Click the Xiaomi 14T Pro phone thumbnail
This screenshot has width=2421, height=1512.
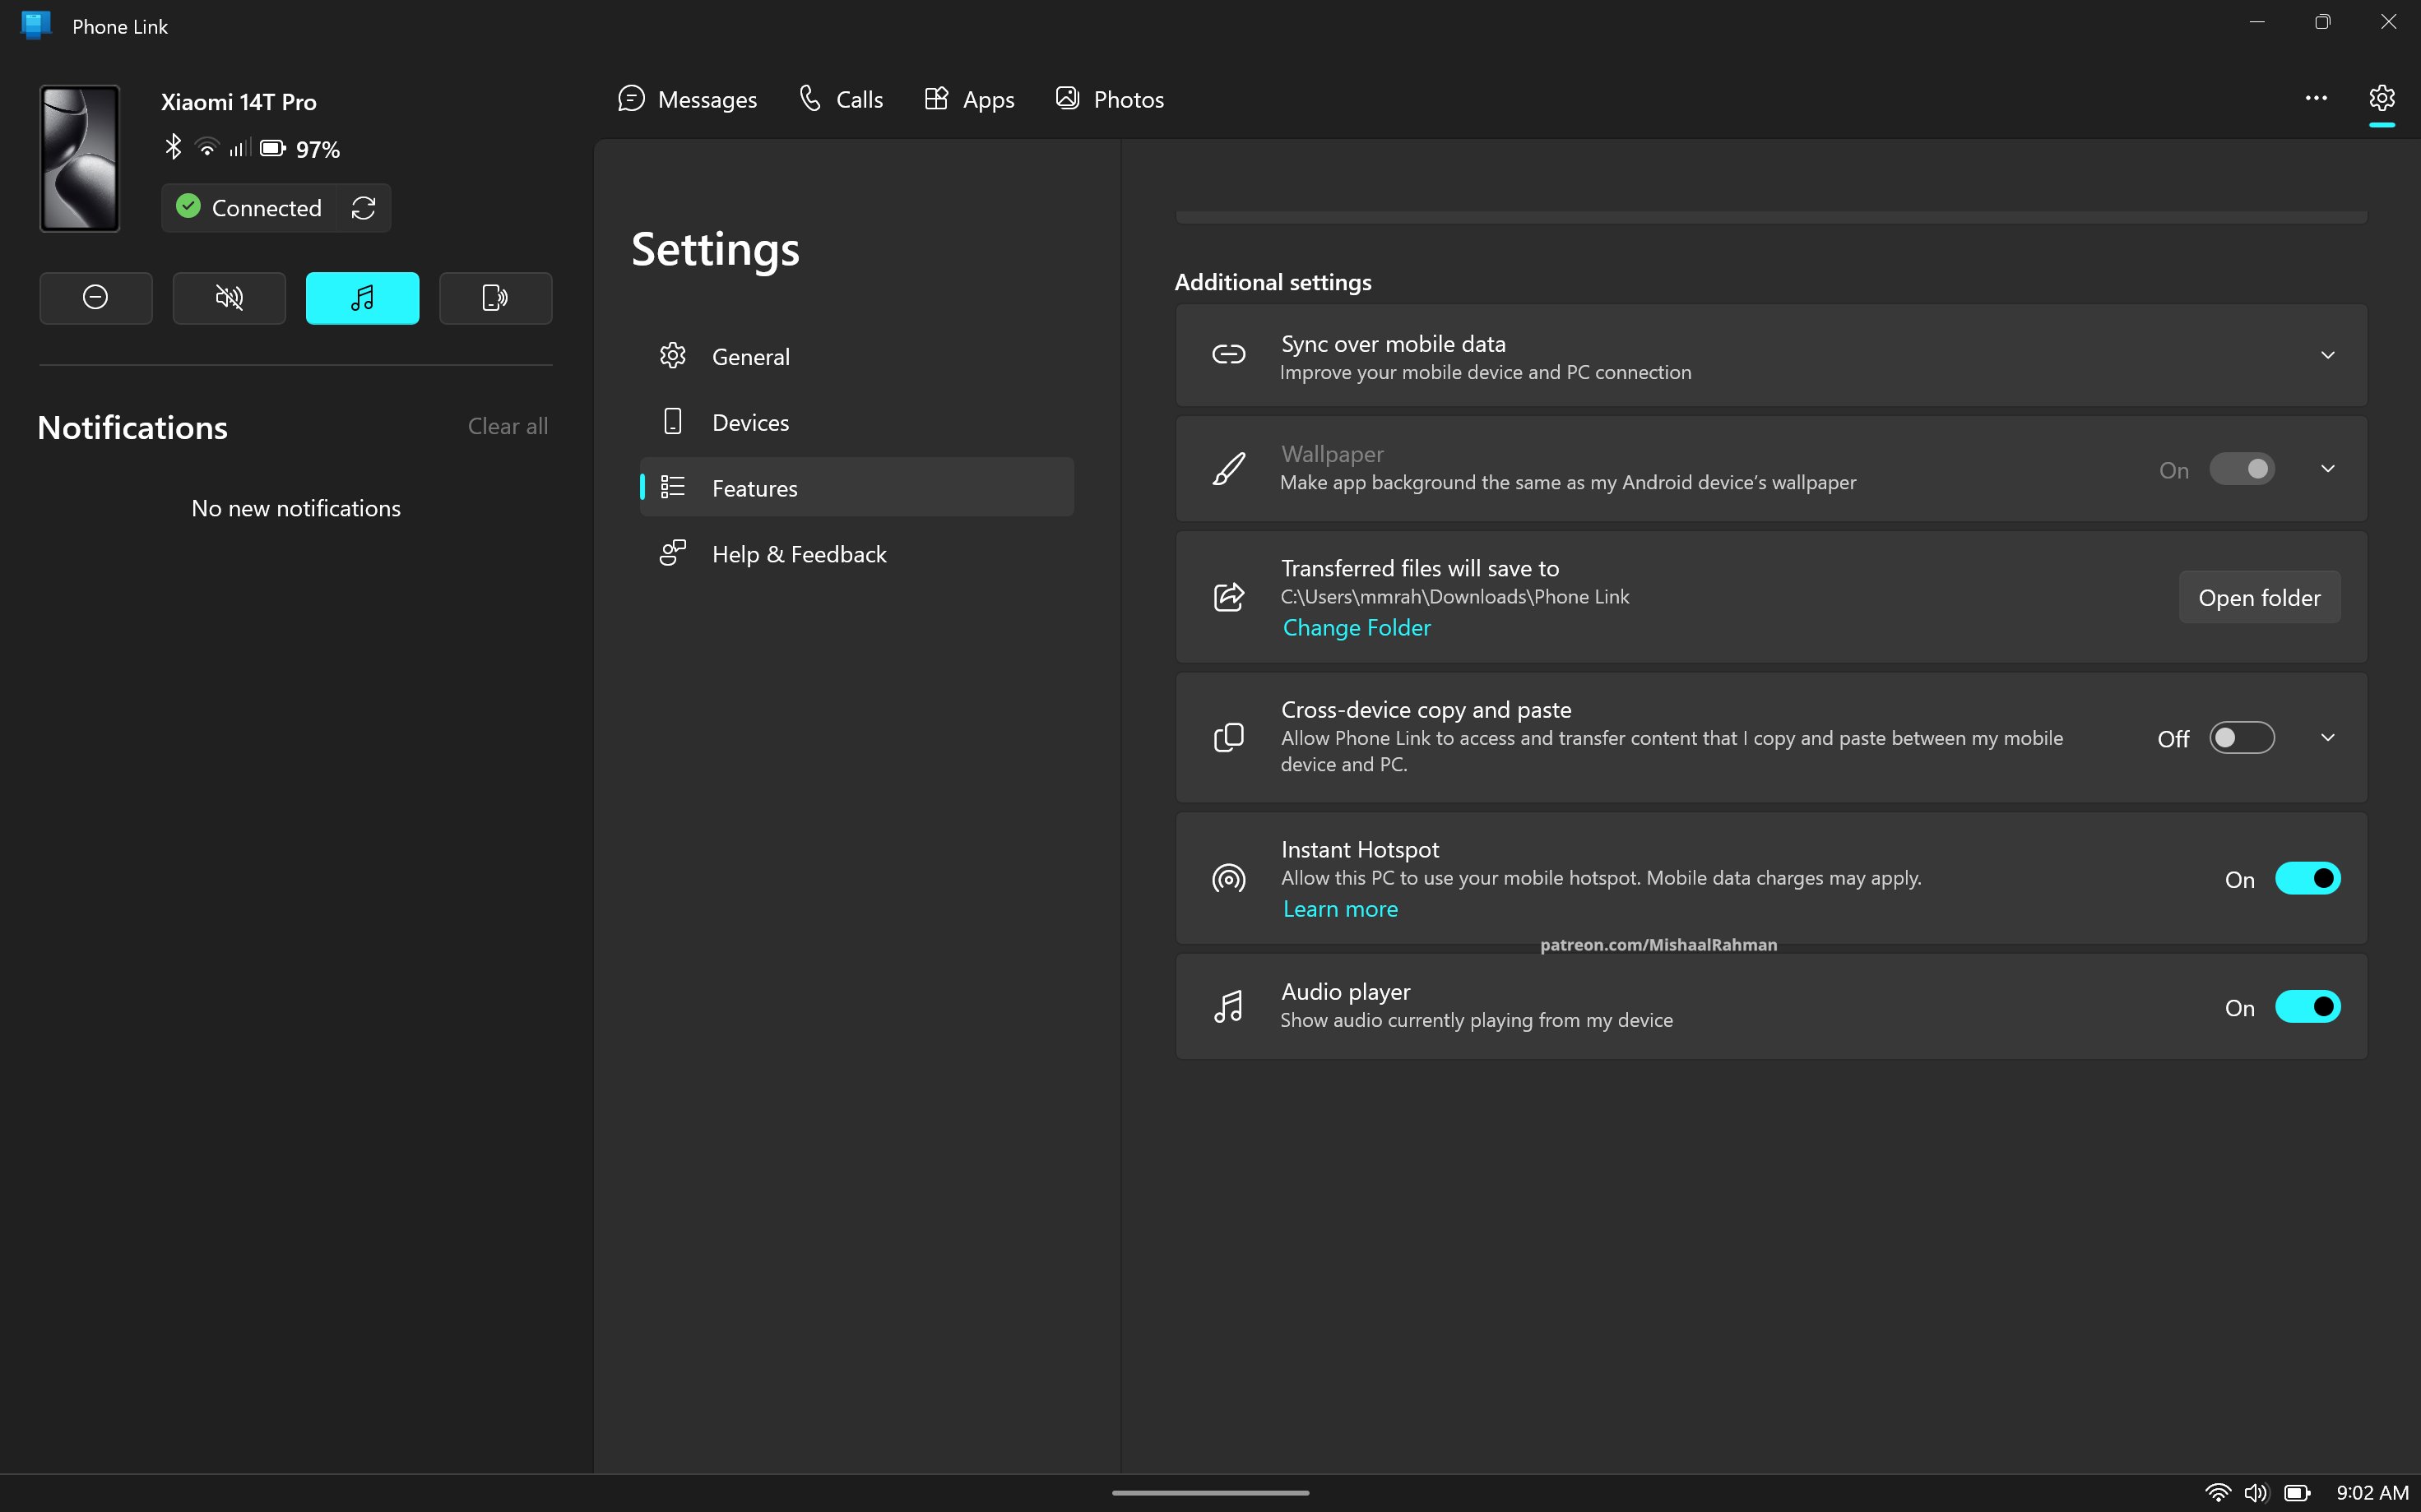[80, 158]
